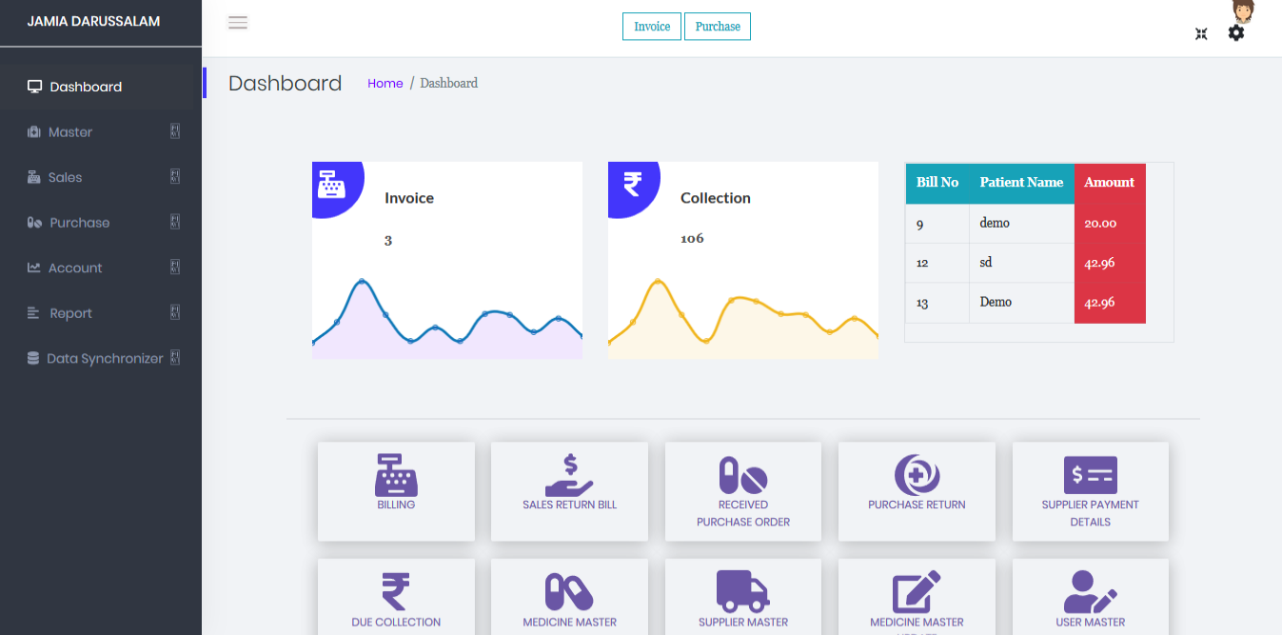
Task: Open the Medicine Master Update edit tile
Action: pyautogui.click(x=917, y=597)
